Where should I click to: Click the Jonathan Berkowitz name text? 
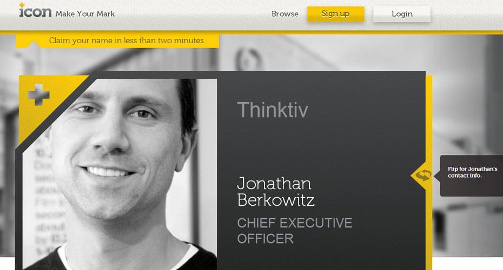[x=275, y=192]
